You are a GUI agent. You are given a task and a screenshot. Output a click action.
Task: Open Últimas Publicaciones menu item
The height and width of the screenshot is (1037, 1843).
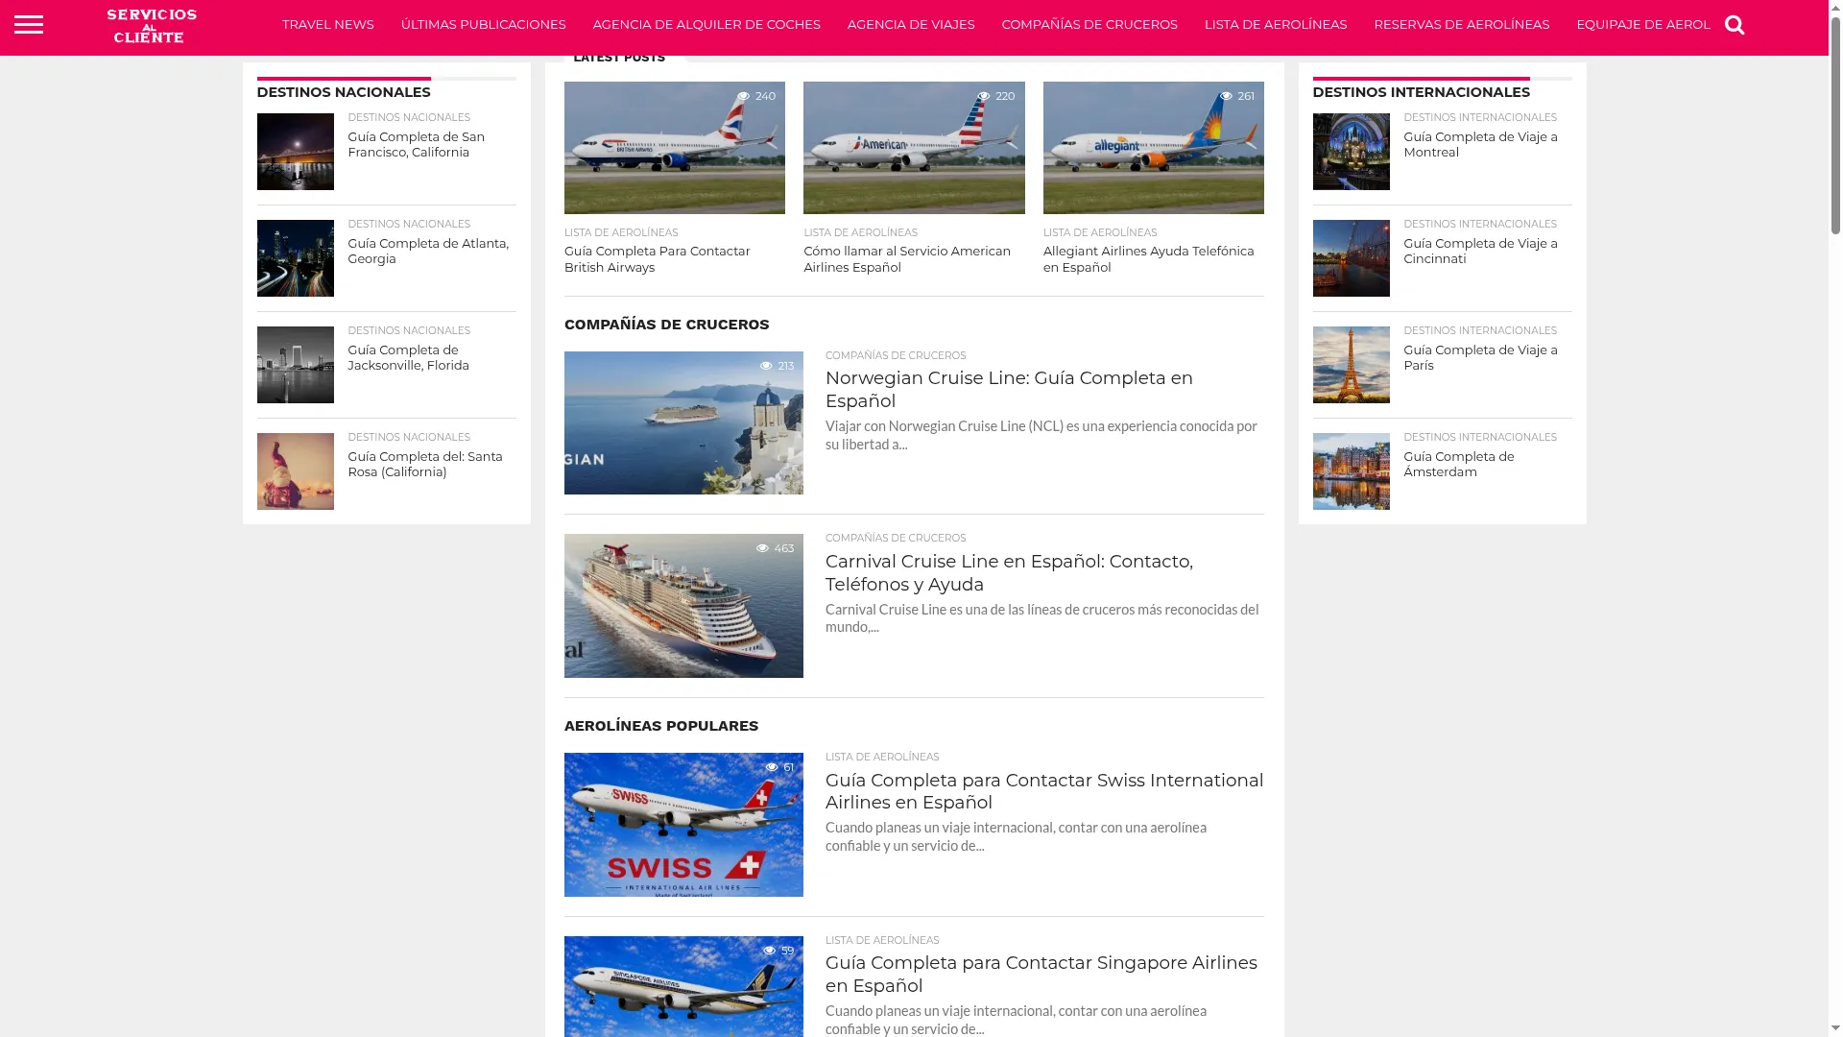[x=484, y=24]
